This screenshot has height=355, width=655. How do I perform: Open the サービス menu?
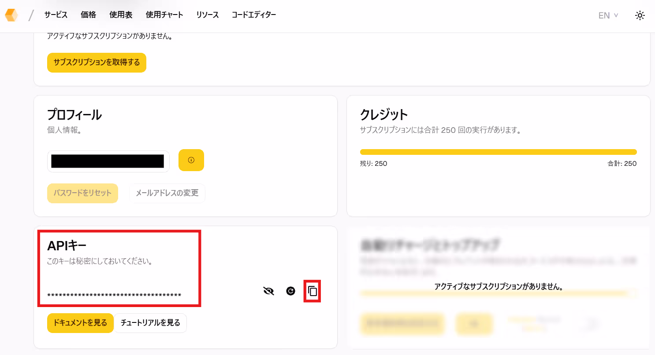coord(56,15)
